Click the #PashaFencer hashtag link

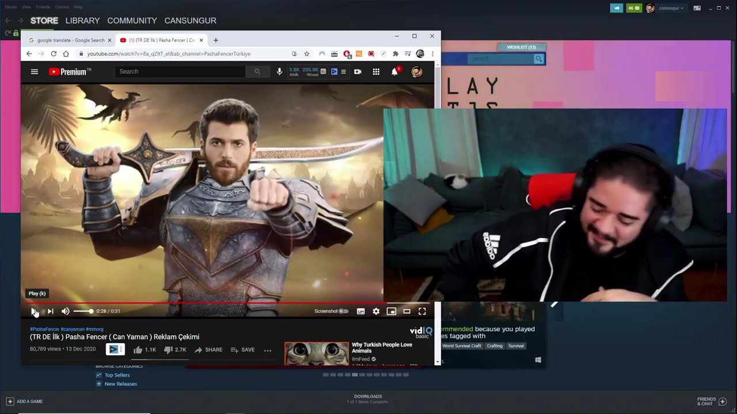pos(44,329)
